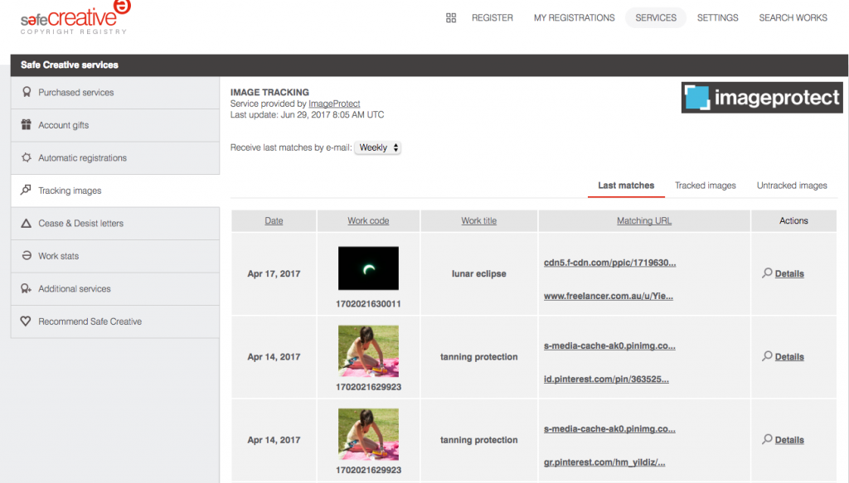Open Details for the lunar eclipse match

point(788,273)
